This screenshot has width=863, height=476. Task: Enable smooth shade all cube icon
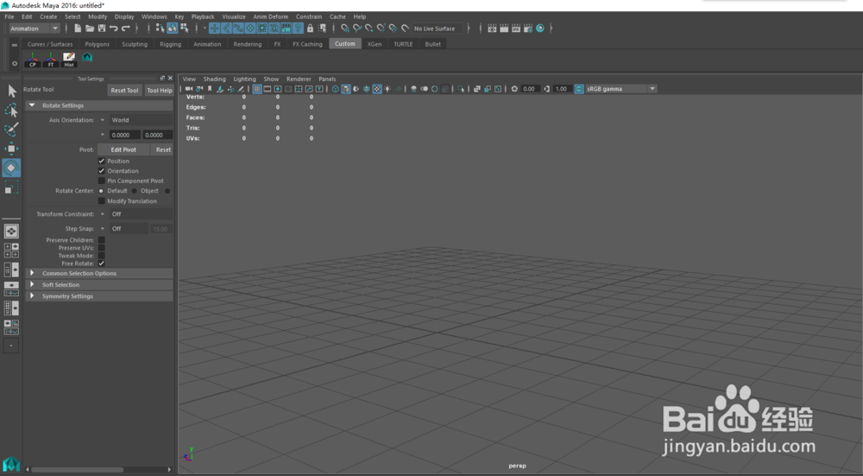346,89
